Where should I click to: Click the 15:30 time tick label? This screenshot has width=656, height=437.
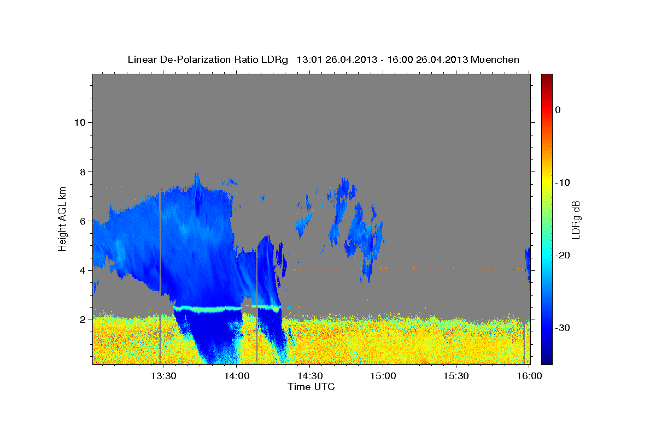click(456, 376)
